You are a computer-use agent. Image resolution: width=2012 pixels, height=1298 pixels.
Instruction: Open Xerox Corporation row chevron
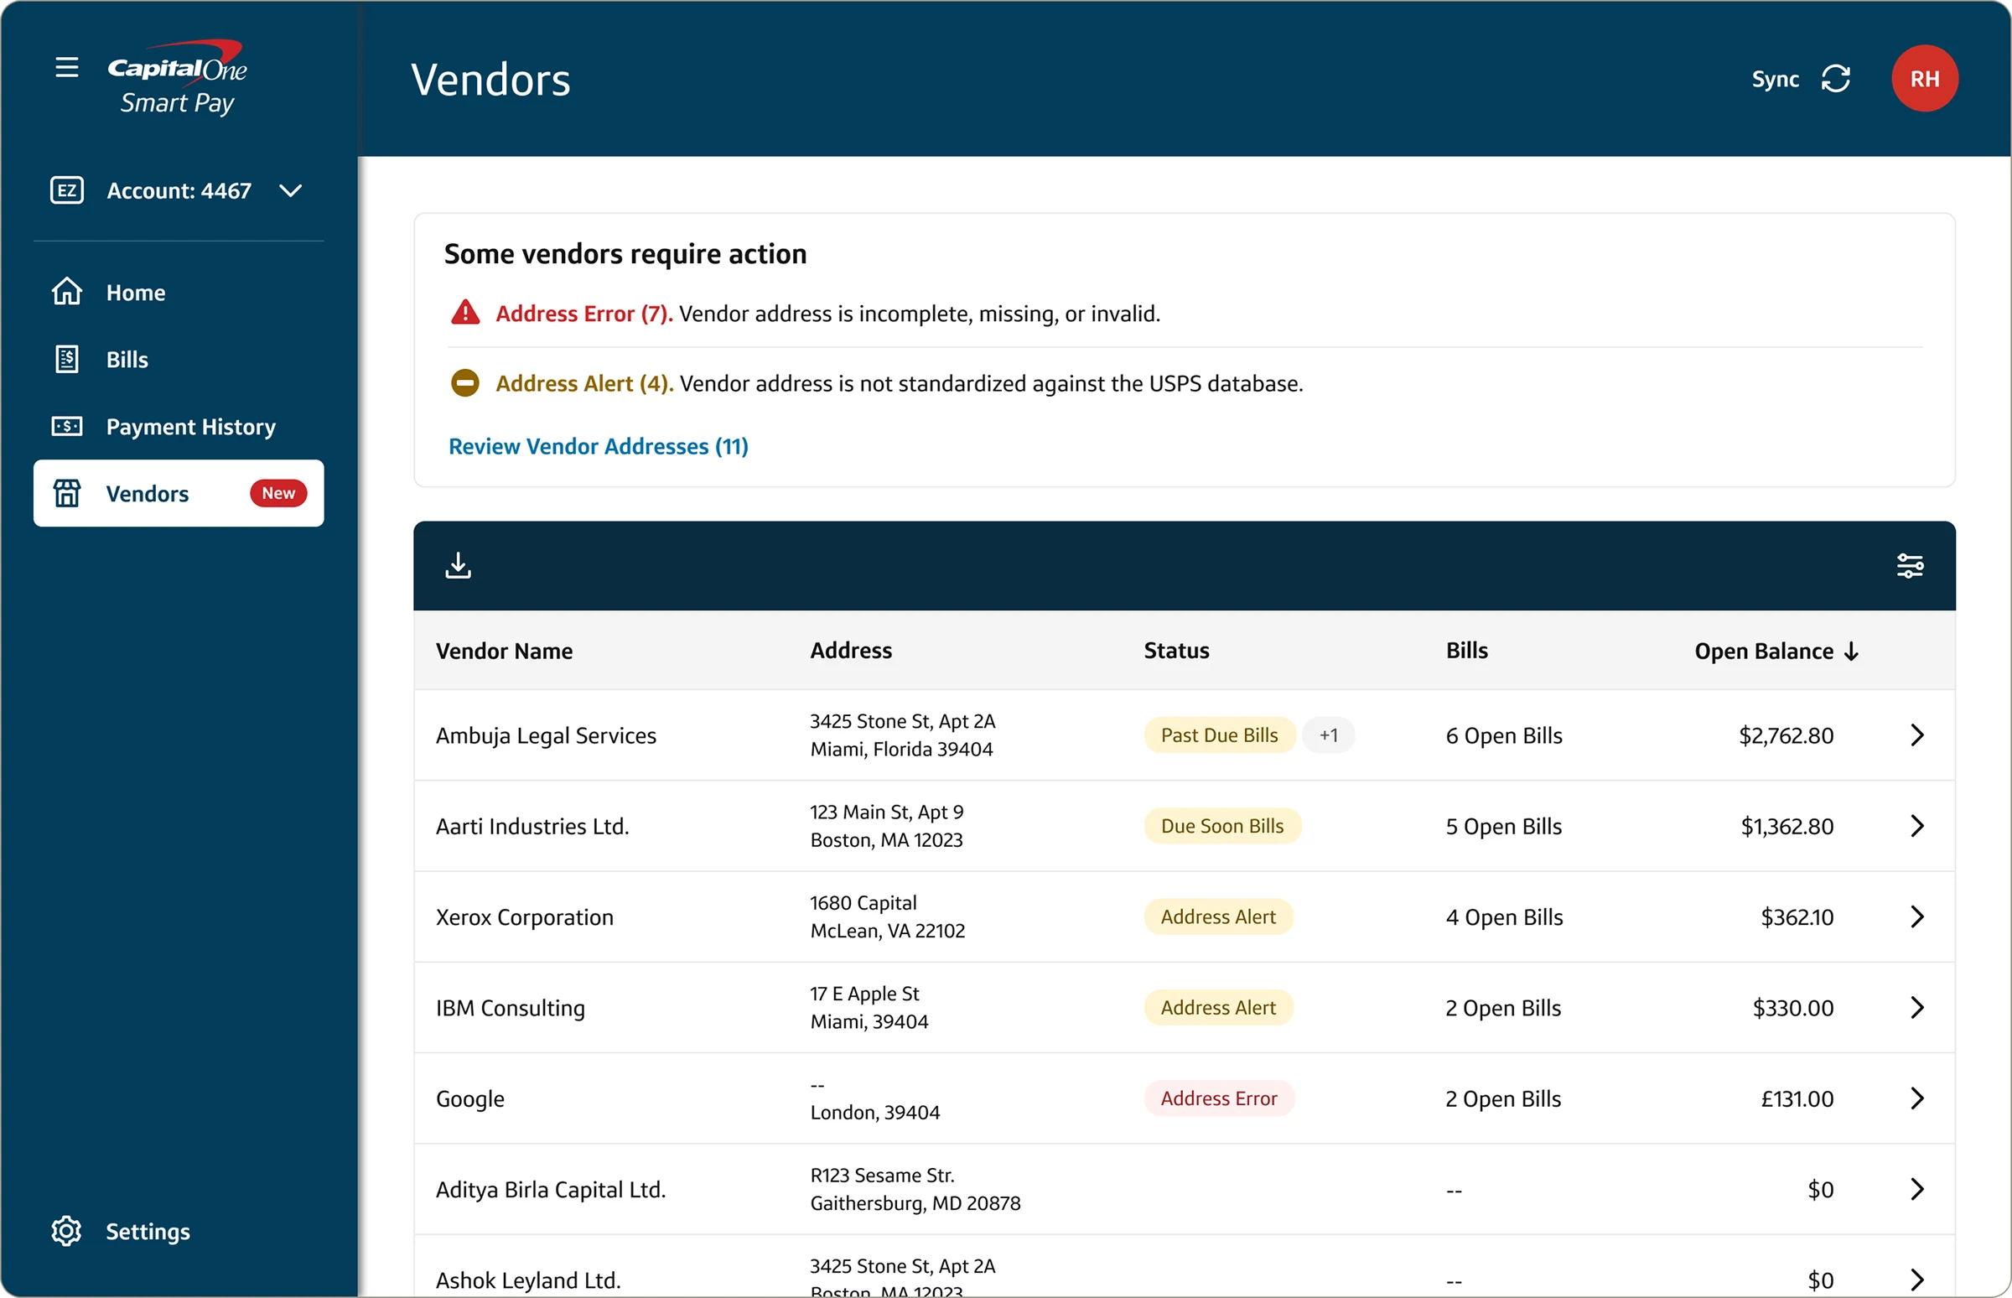[1916, 917]
